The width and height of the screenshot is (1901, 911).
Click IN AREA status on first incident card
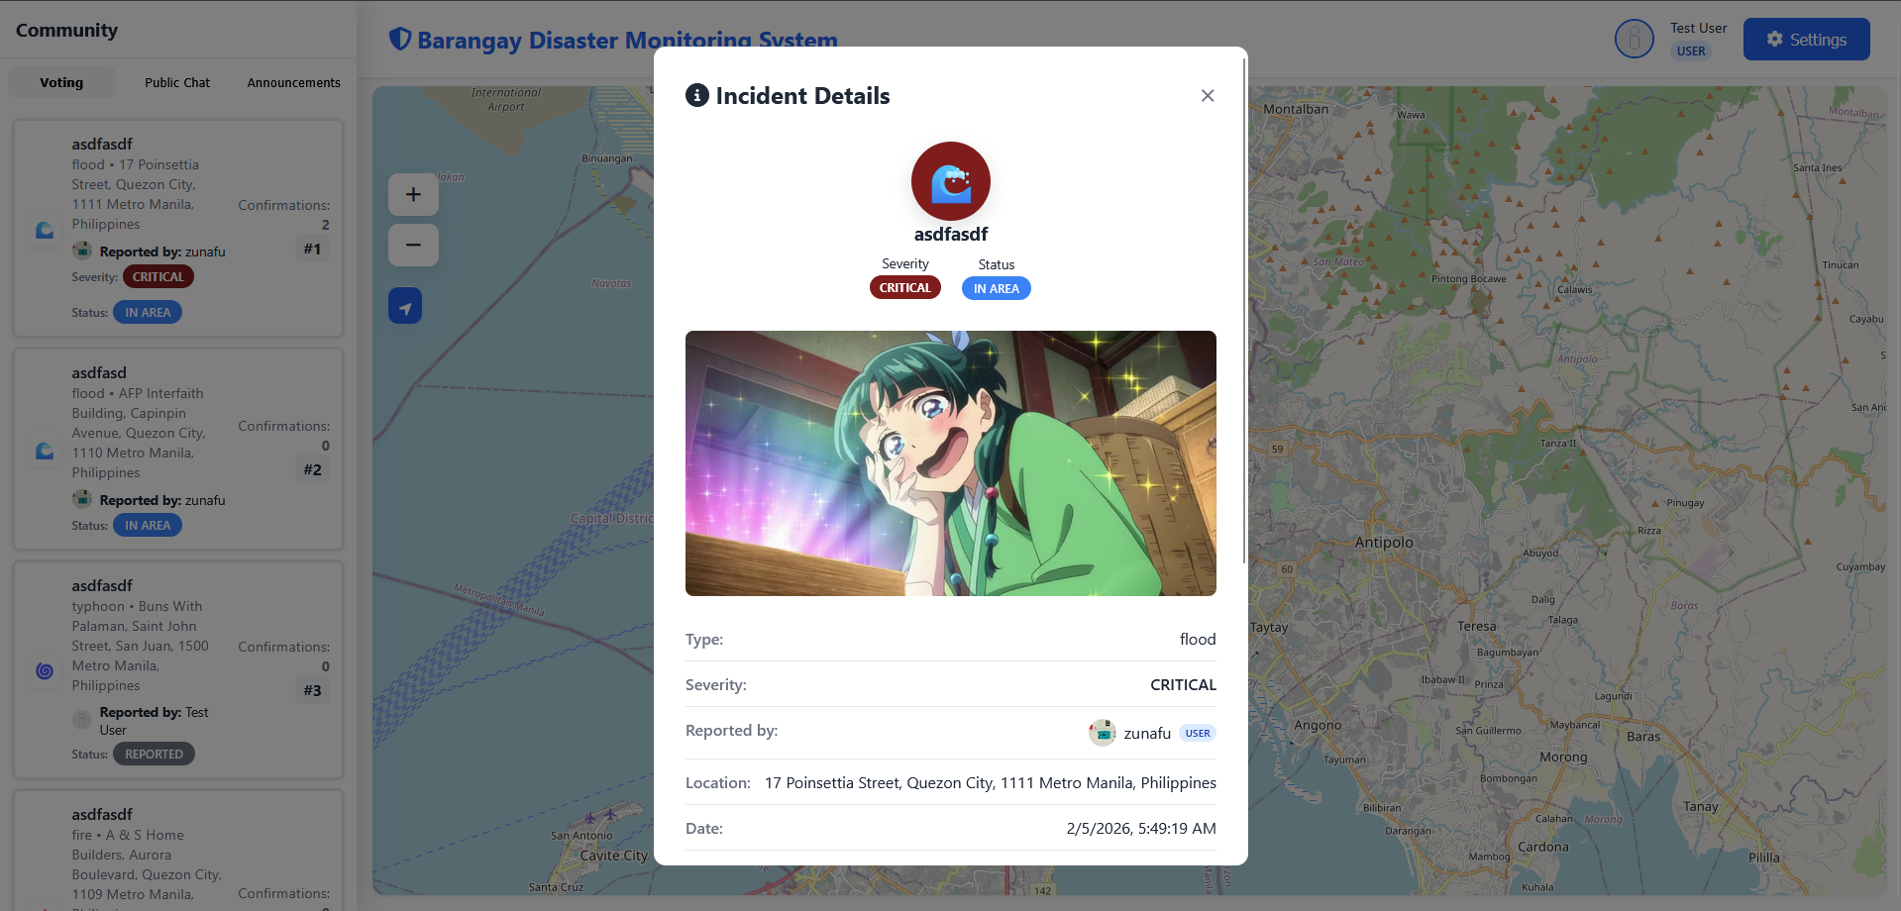pyautogui.click(x=148, y=312)
